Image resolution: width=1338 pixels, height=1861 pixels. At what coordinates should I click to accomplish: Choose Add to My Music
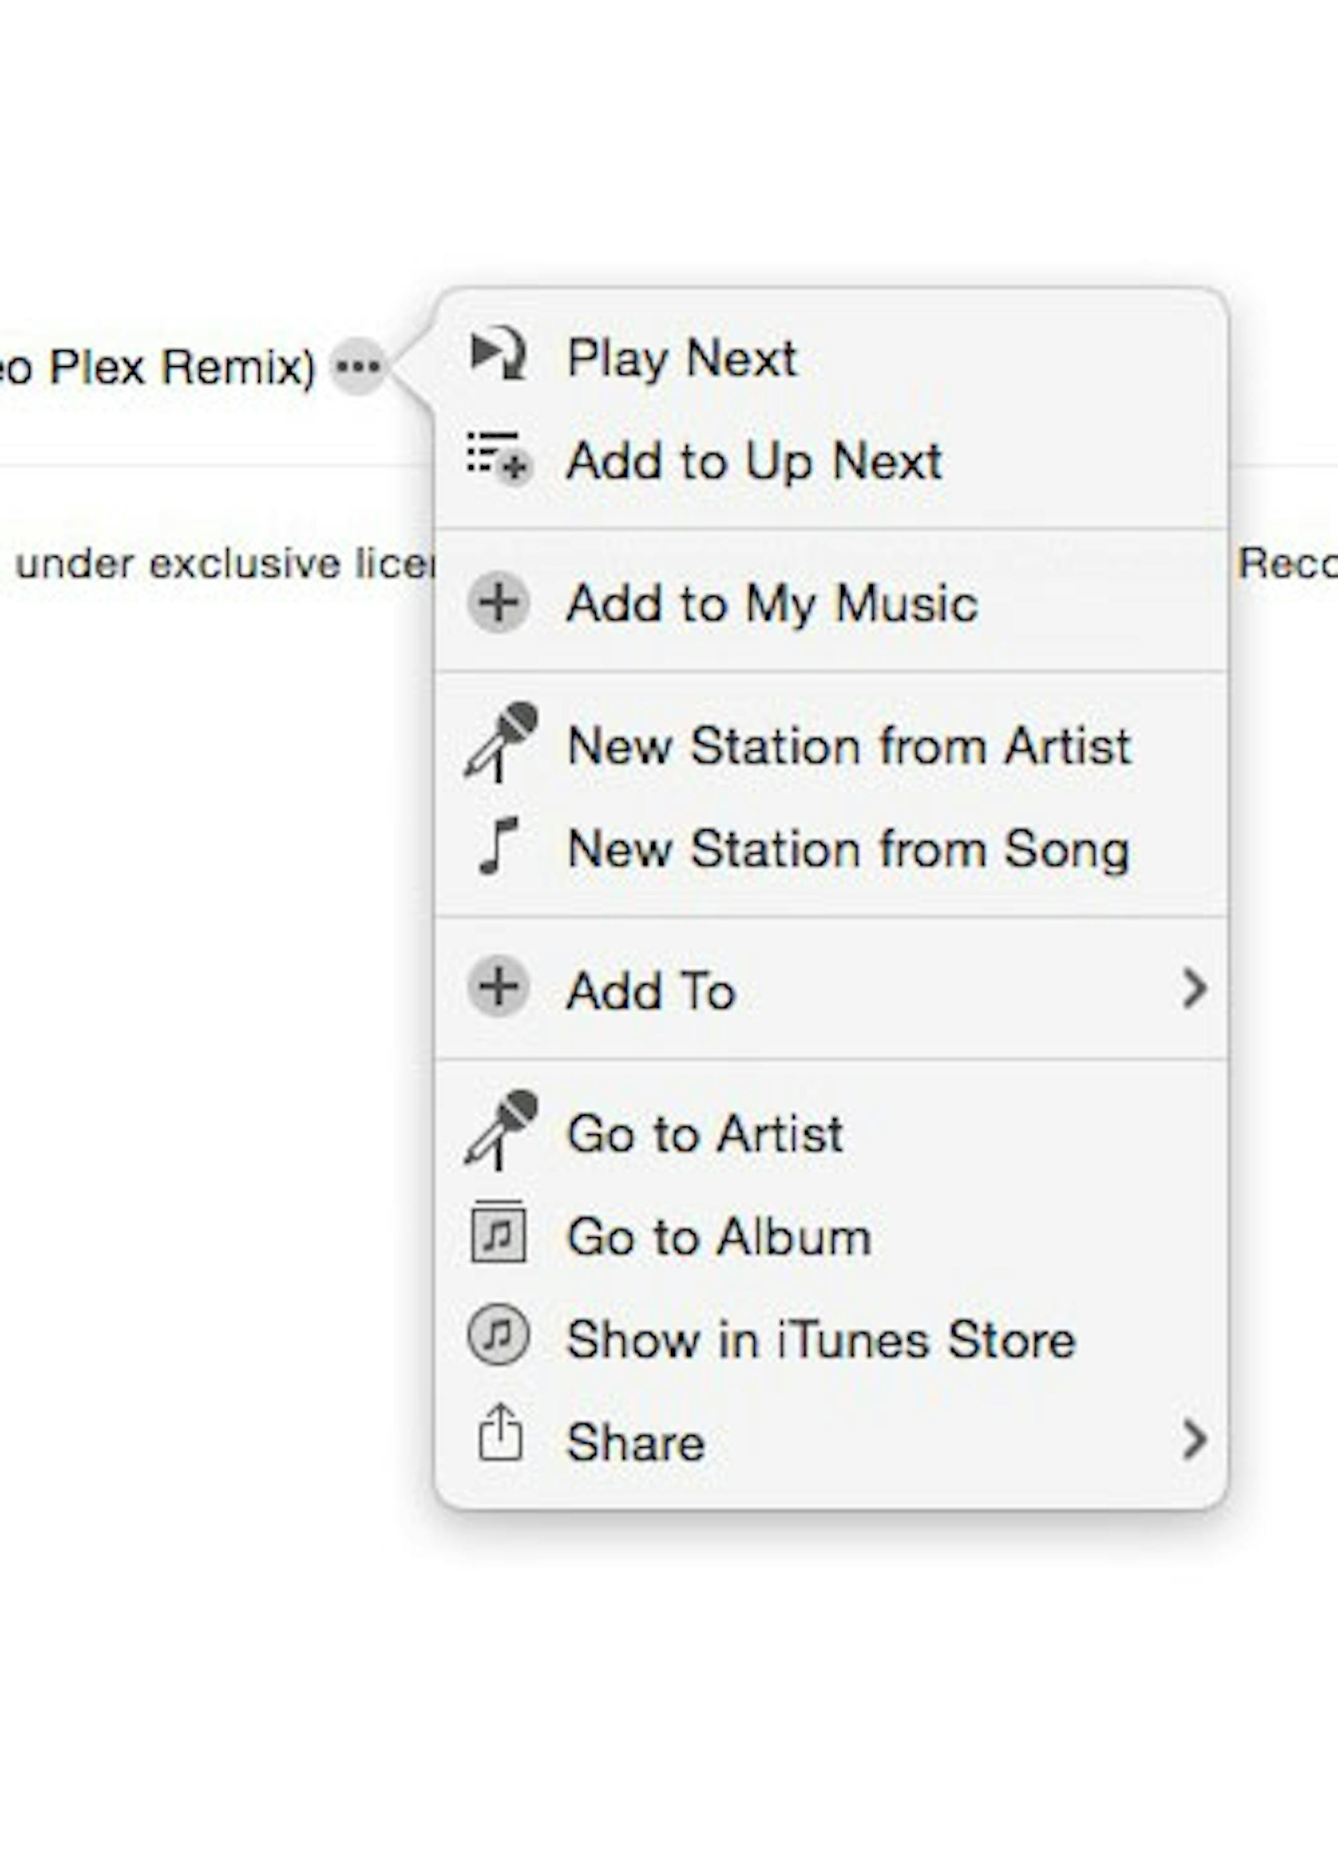point(771,604)
